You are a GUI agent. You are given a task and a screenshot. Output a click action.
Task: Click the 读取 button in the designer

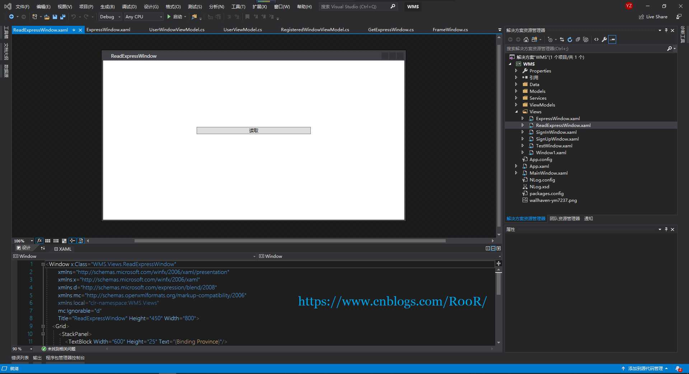click(x=254, y=131)
